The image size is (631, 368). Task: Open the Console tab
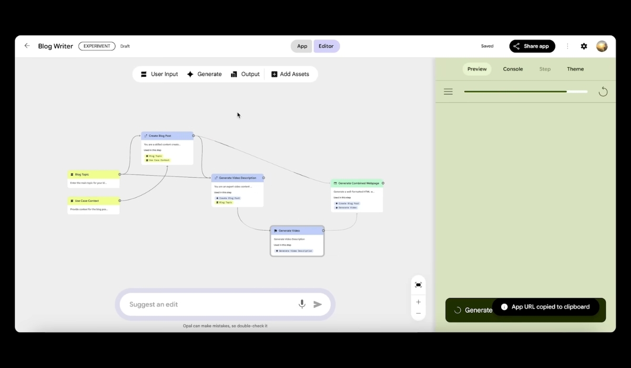(x=513, y=69)
